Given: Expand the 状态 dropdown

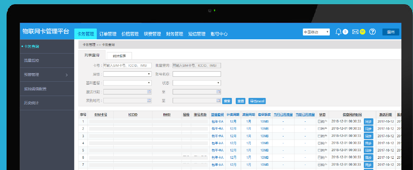Looking at the screenshot, I should 197,83.
